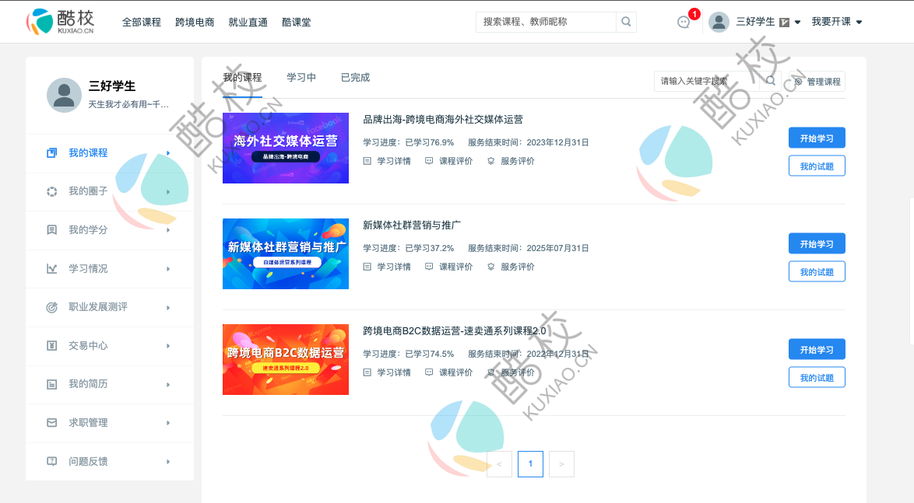The image size is (914, 503).
Task: Click 开始学习 for 品牌出海 course
Action: [817, 138]
